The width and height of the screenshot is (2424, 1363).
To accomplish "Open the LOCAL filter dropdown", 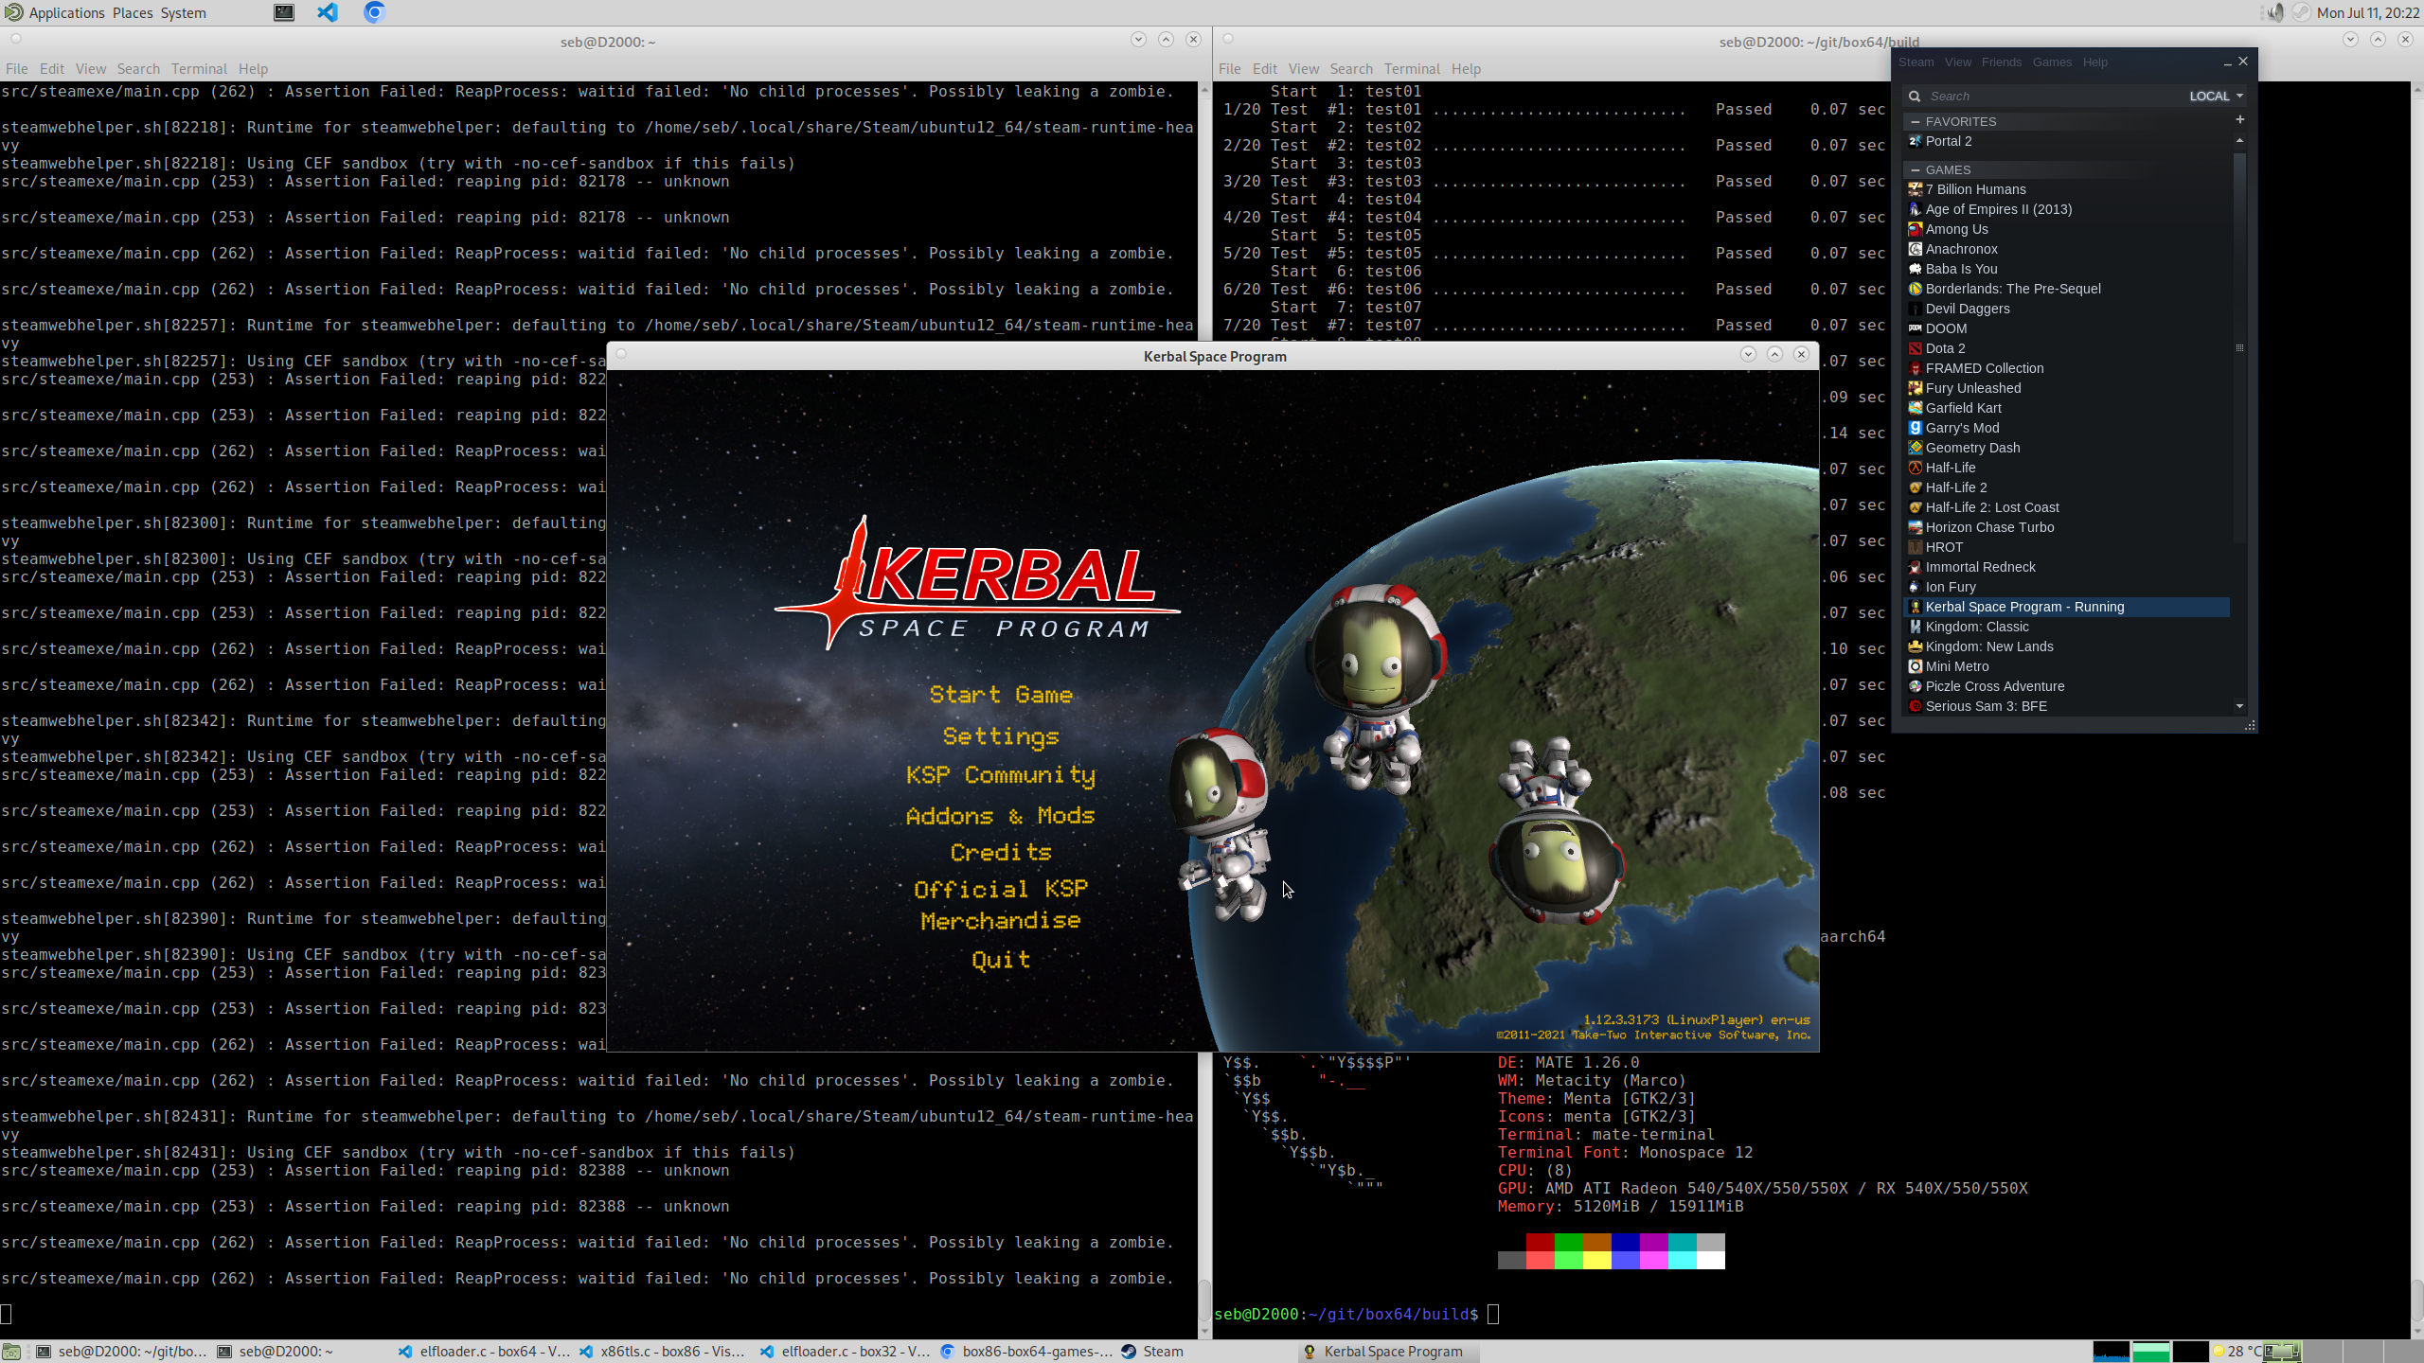I will pos(2216,97).
